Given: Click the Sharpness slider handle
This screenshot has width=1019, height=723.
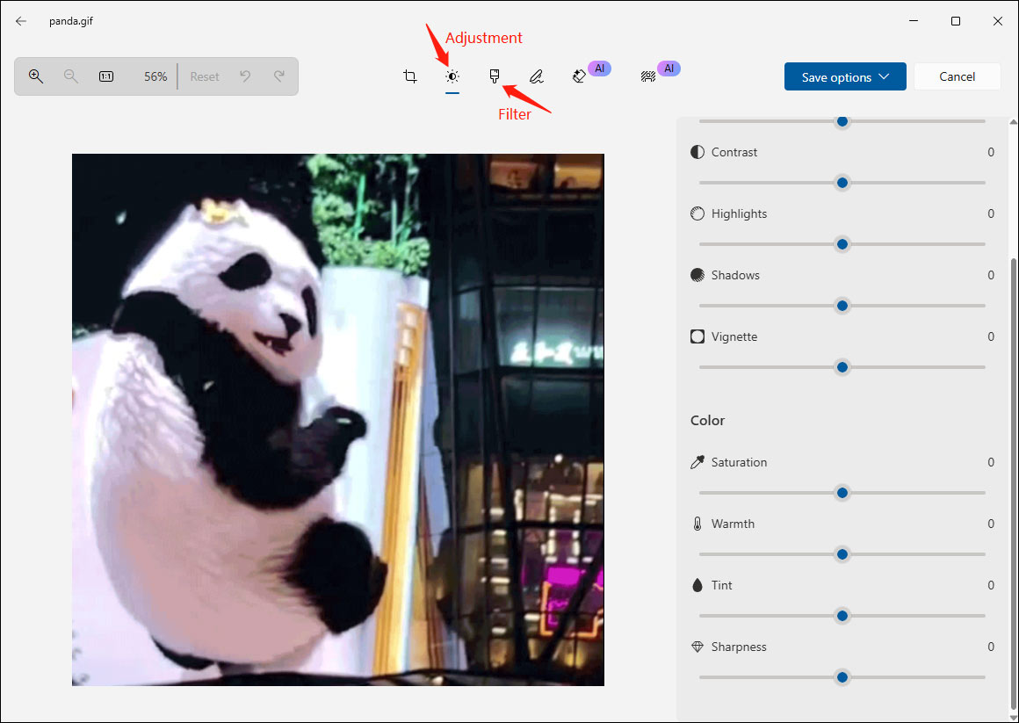Looking at the screenshot, I should (842, 677).
